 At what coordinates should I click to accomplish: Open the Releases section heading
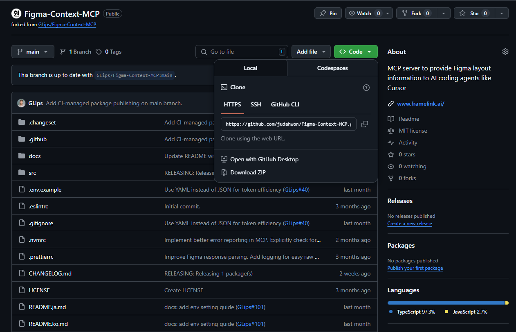[x=400, y=201]
